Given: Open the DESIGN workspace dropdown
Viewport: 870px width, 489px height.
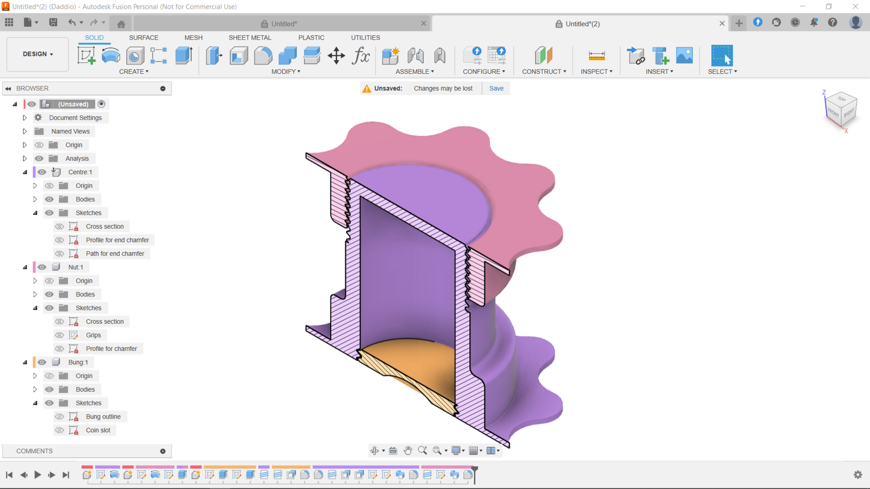Looking at the screenshot, I should tap(38, 54).
